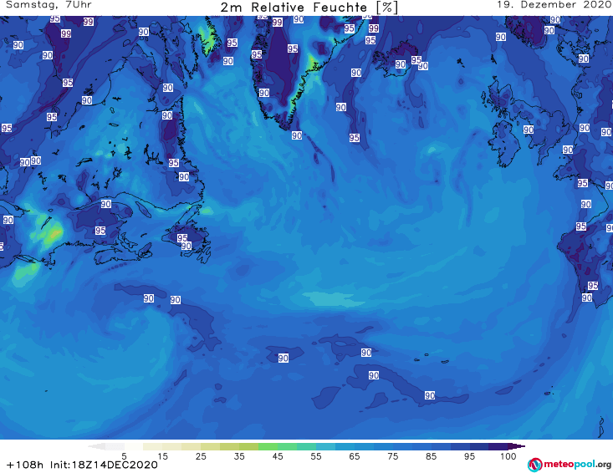
Task: Click the legend scale value 100
Action: pos(508,456)
